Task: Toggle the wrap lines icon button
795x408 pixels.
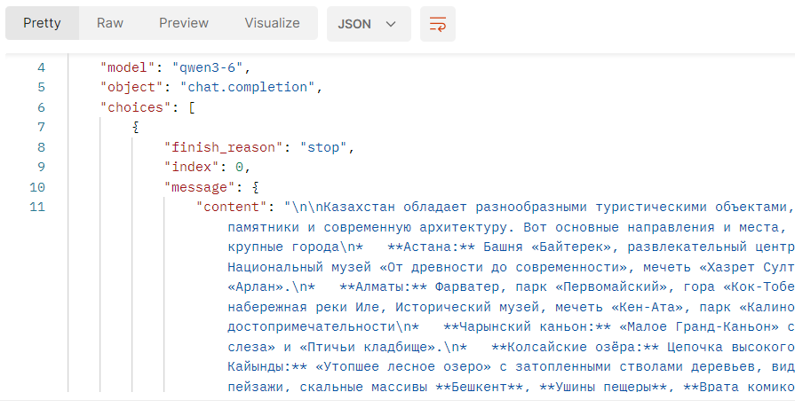Action: (438, 24)
